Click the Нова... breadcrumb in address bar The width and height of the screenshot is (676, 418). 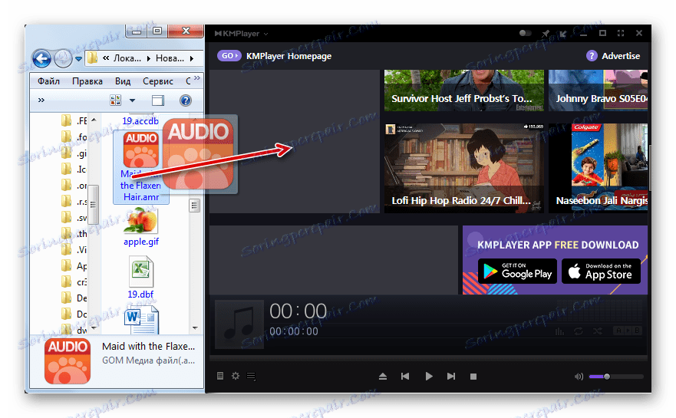click(x=170, y=58)
